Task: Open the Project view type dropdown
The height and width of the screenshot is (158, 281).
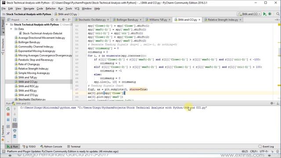Action: (x=27, y=20)
